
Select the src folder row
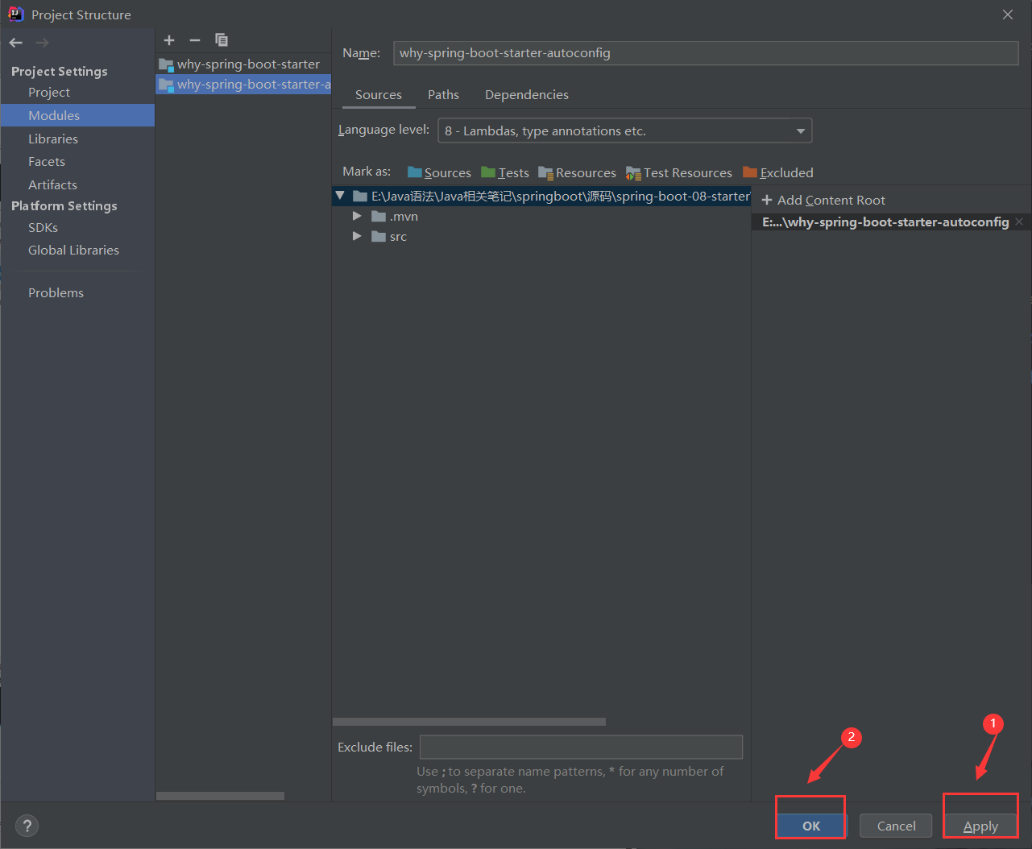(x=541, y=236)
